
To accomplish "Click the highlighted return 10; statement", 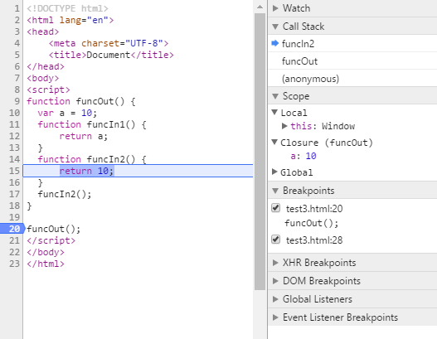I will coord(87,171).
